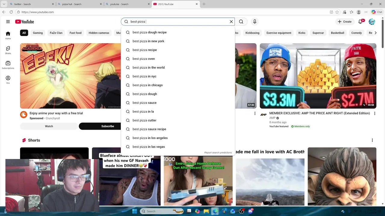Choose suggestion 'best pizza in chicago'
385x216 pixels.
pos(178,85)
